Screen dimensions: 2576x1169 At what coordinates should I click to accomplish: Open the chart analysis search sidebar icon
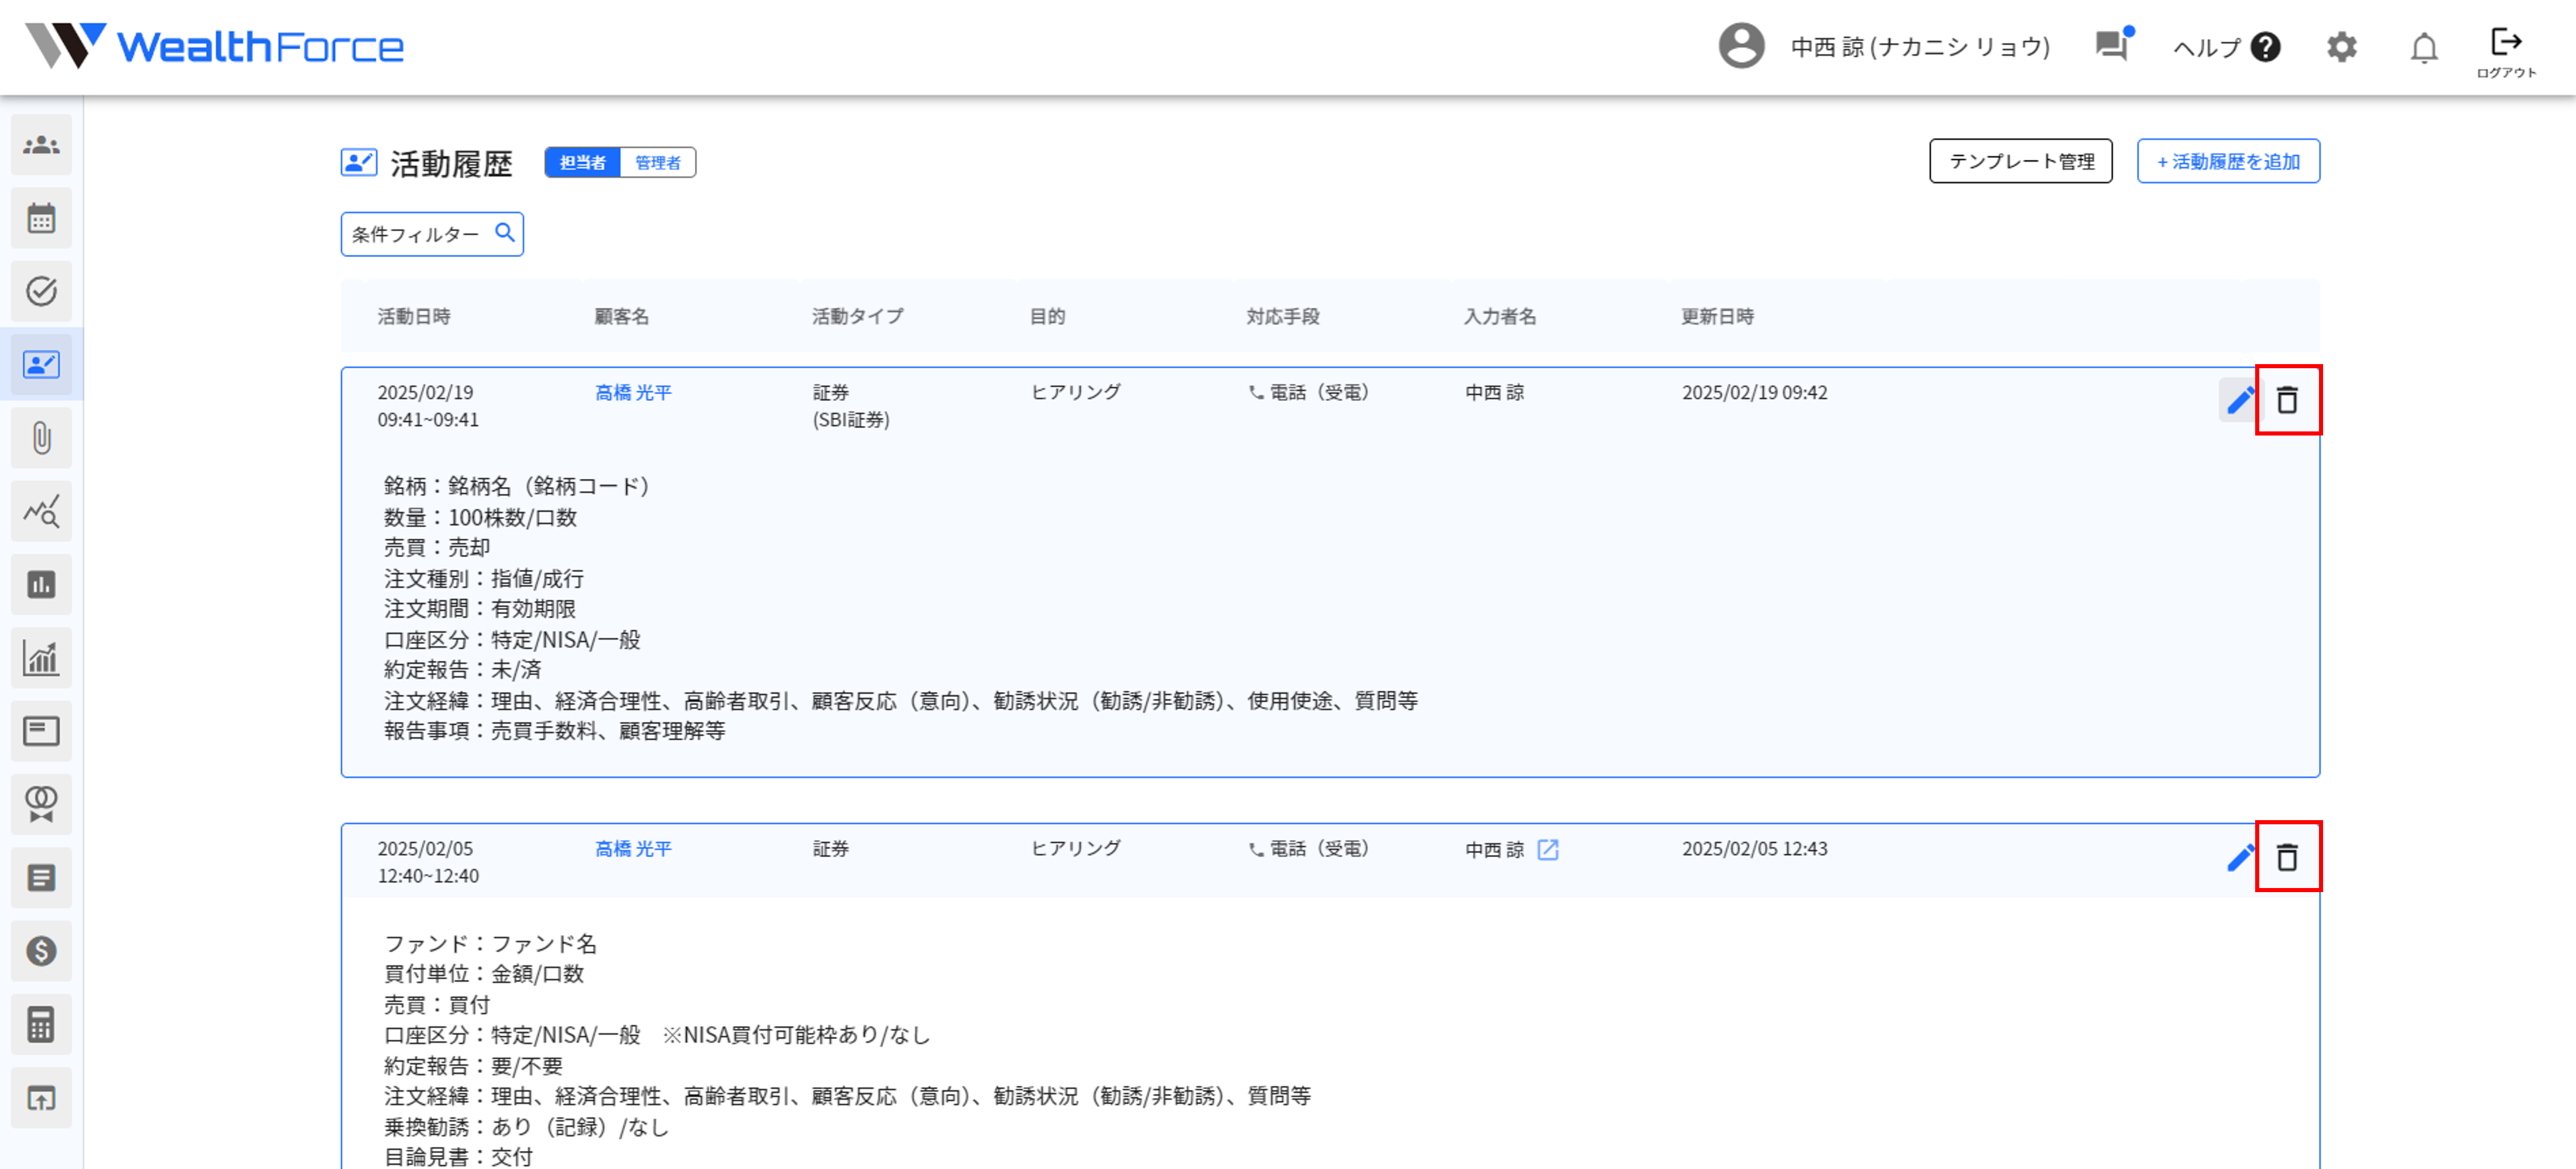click(x=41, y=511)
